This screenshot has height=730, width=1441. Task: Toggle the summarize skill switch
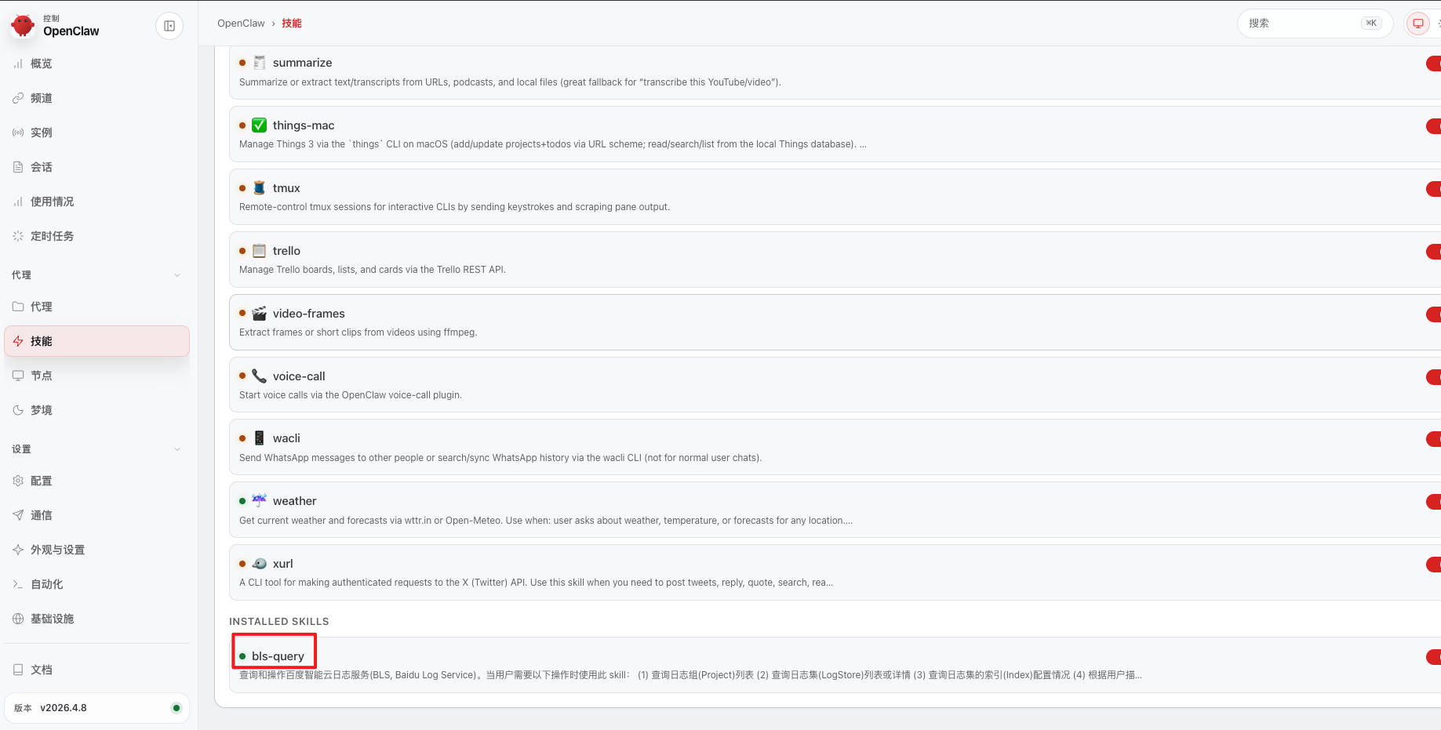click(x=1432, y=64)
